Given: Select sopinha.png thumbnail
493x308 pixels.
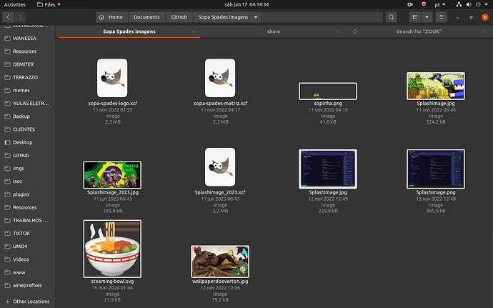Looking at the screenshot, I should (328, 91).
